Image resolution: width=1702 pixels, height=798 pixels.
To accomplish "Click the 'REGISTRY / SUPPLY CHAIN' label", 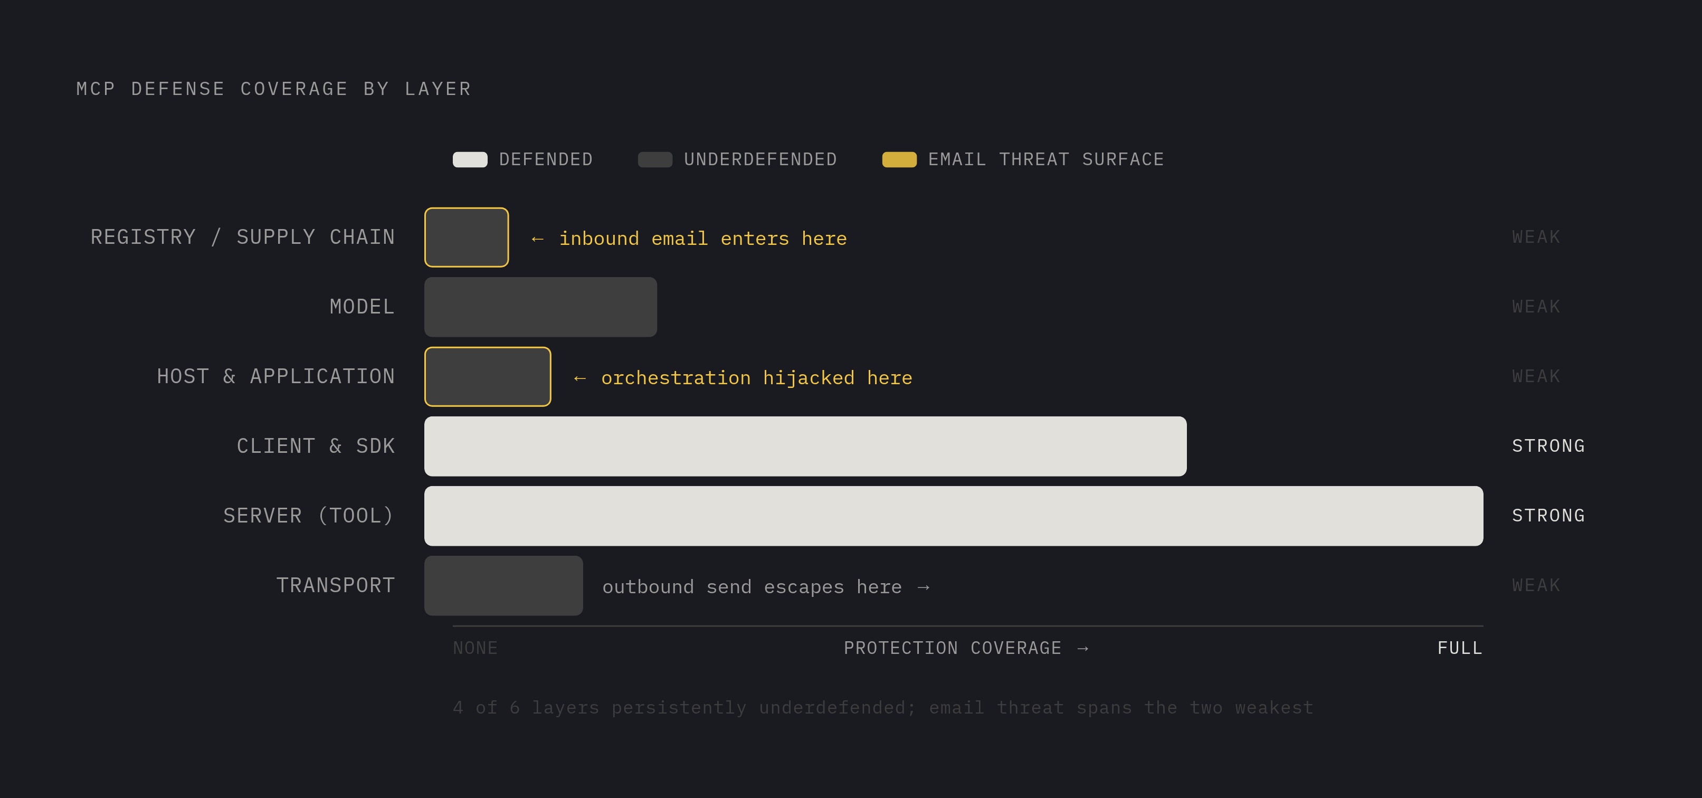I will pyautogui.click(x=242, y=237).
